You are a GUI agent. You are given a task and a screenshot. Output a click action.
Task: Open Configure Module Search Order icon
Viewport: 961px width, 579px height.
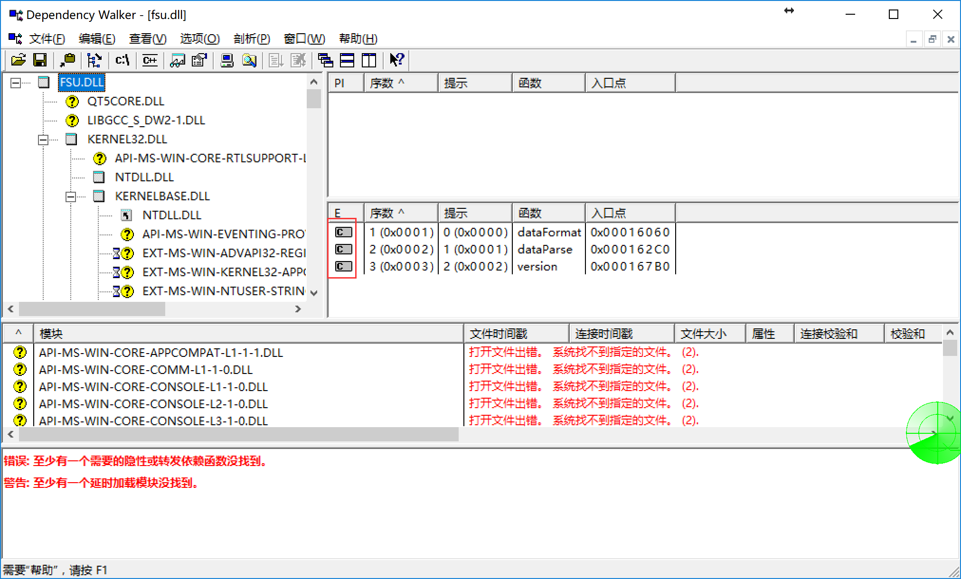(249, 60)
